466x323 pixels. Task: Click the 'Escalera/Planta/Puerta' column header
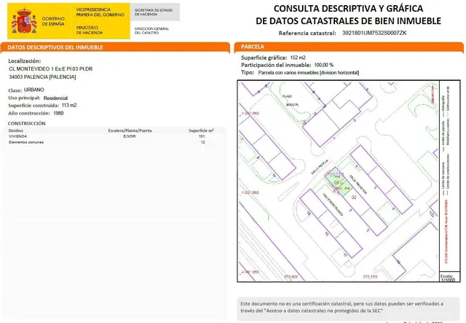pos(130,131)
